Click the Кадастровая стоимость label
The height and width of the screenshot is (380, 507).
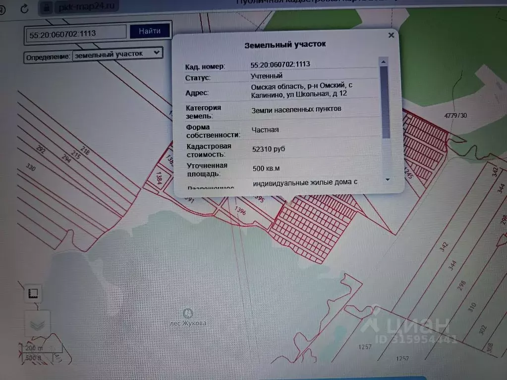pos(209,150)
